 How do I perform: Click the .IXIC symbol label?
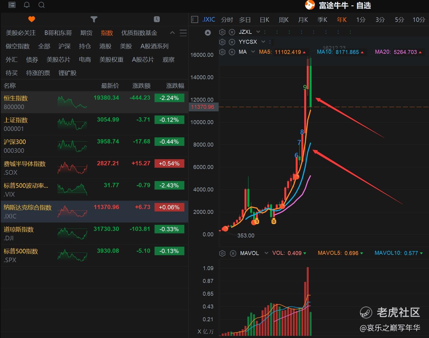click(x=209, y=20)
